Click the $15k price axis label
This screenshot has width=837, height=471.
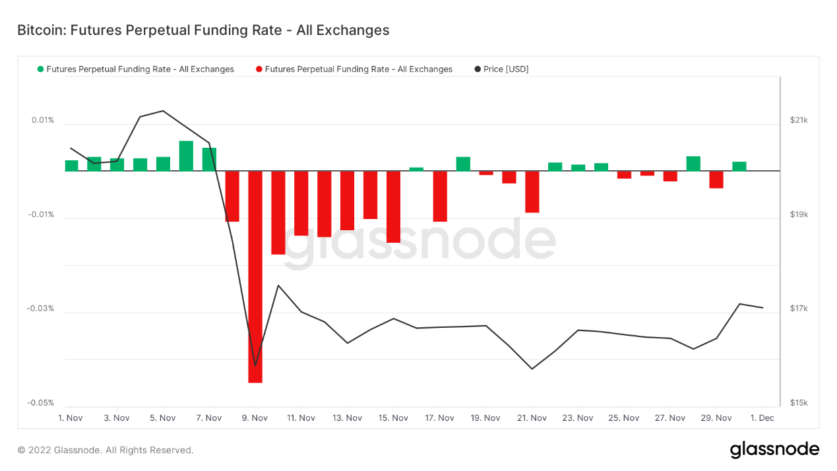click(x=799, y=403)
